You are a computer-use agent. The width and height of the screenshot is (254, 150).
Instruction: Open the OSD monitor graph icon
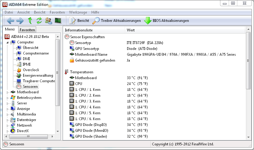point(58,21)
